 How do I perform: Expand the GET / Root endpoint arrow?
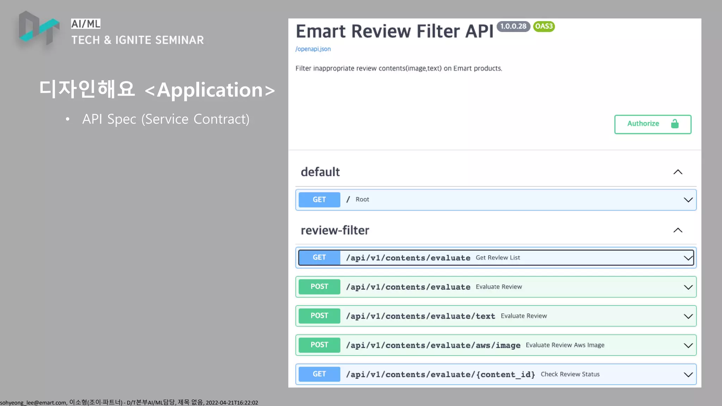pyautogui.click(x=688, y=200)
